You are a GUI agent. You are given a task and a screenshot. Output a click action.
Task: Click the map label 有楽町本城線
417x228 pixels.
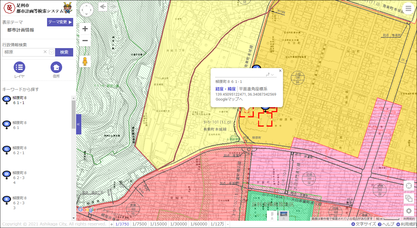[215, 129]
